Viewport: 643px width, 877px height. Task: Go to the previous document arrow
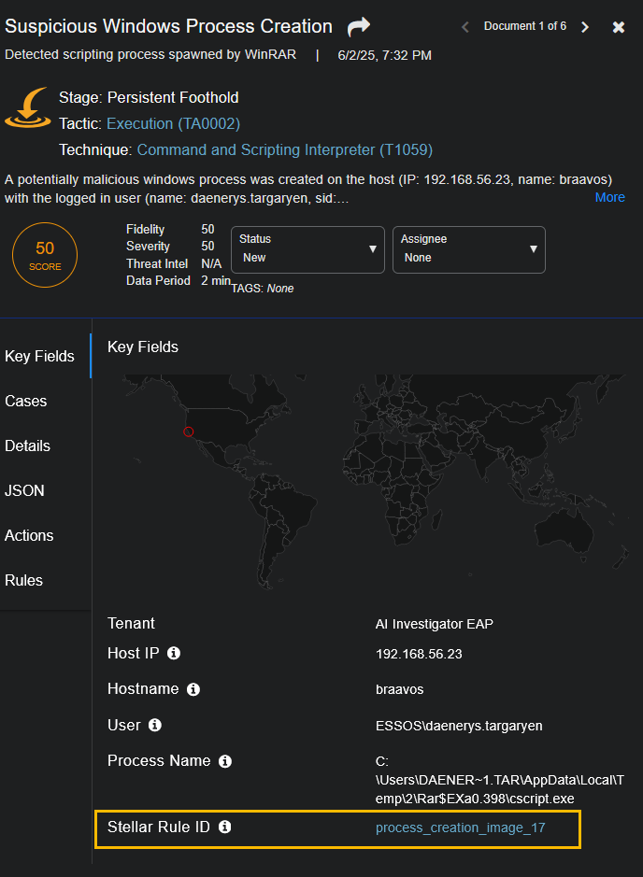[465, 27]
